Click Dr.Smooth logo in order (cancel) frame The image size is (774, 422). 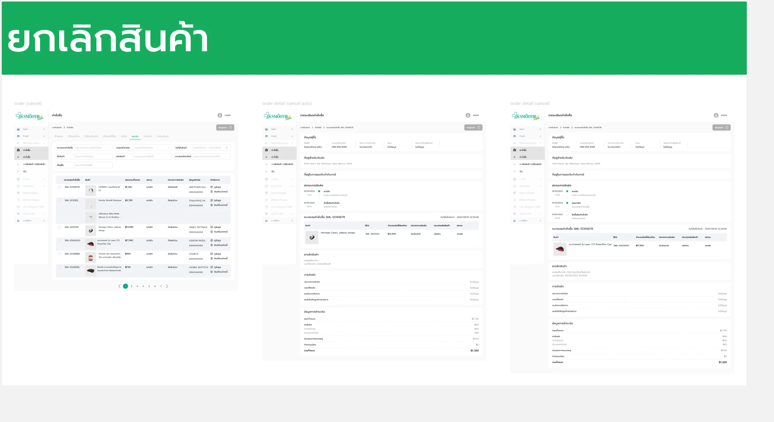(29, 116)
